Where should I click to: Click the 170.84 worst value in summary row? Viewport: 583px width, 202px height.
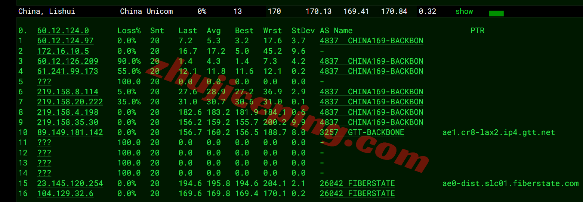(394, 12)
